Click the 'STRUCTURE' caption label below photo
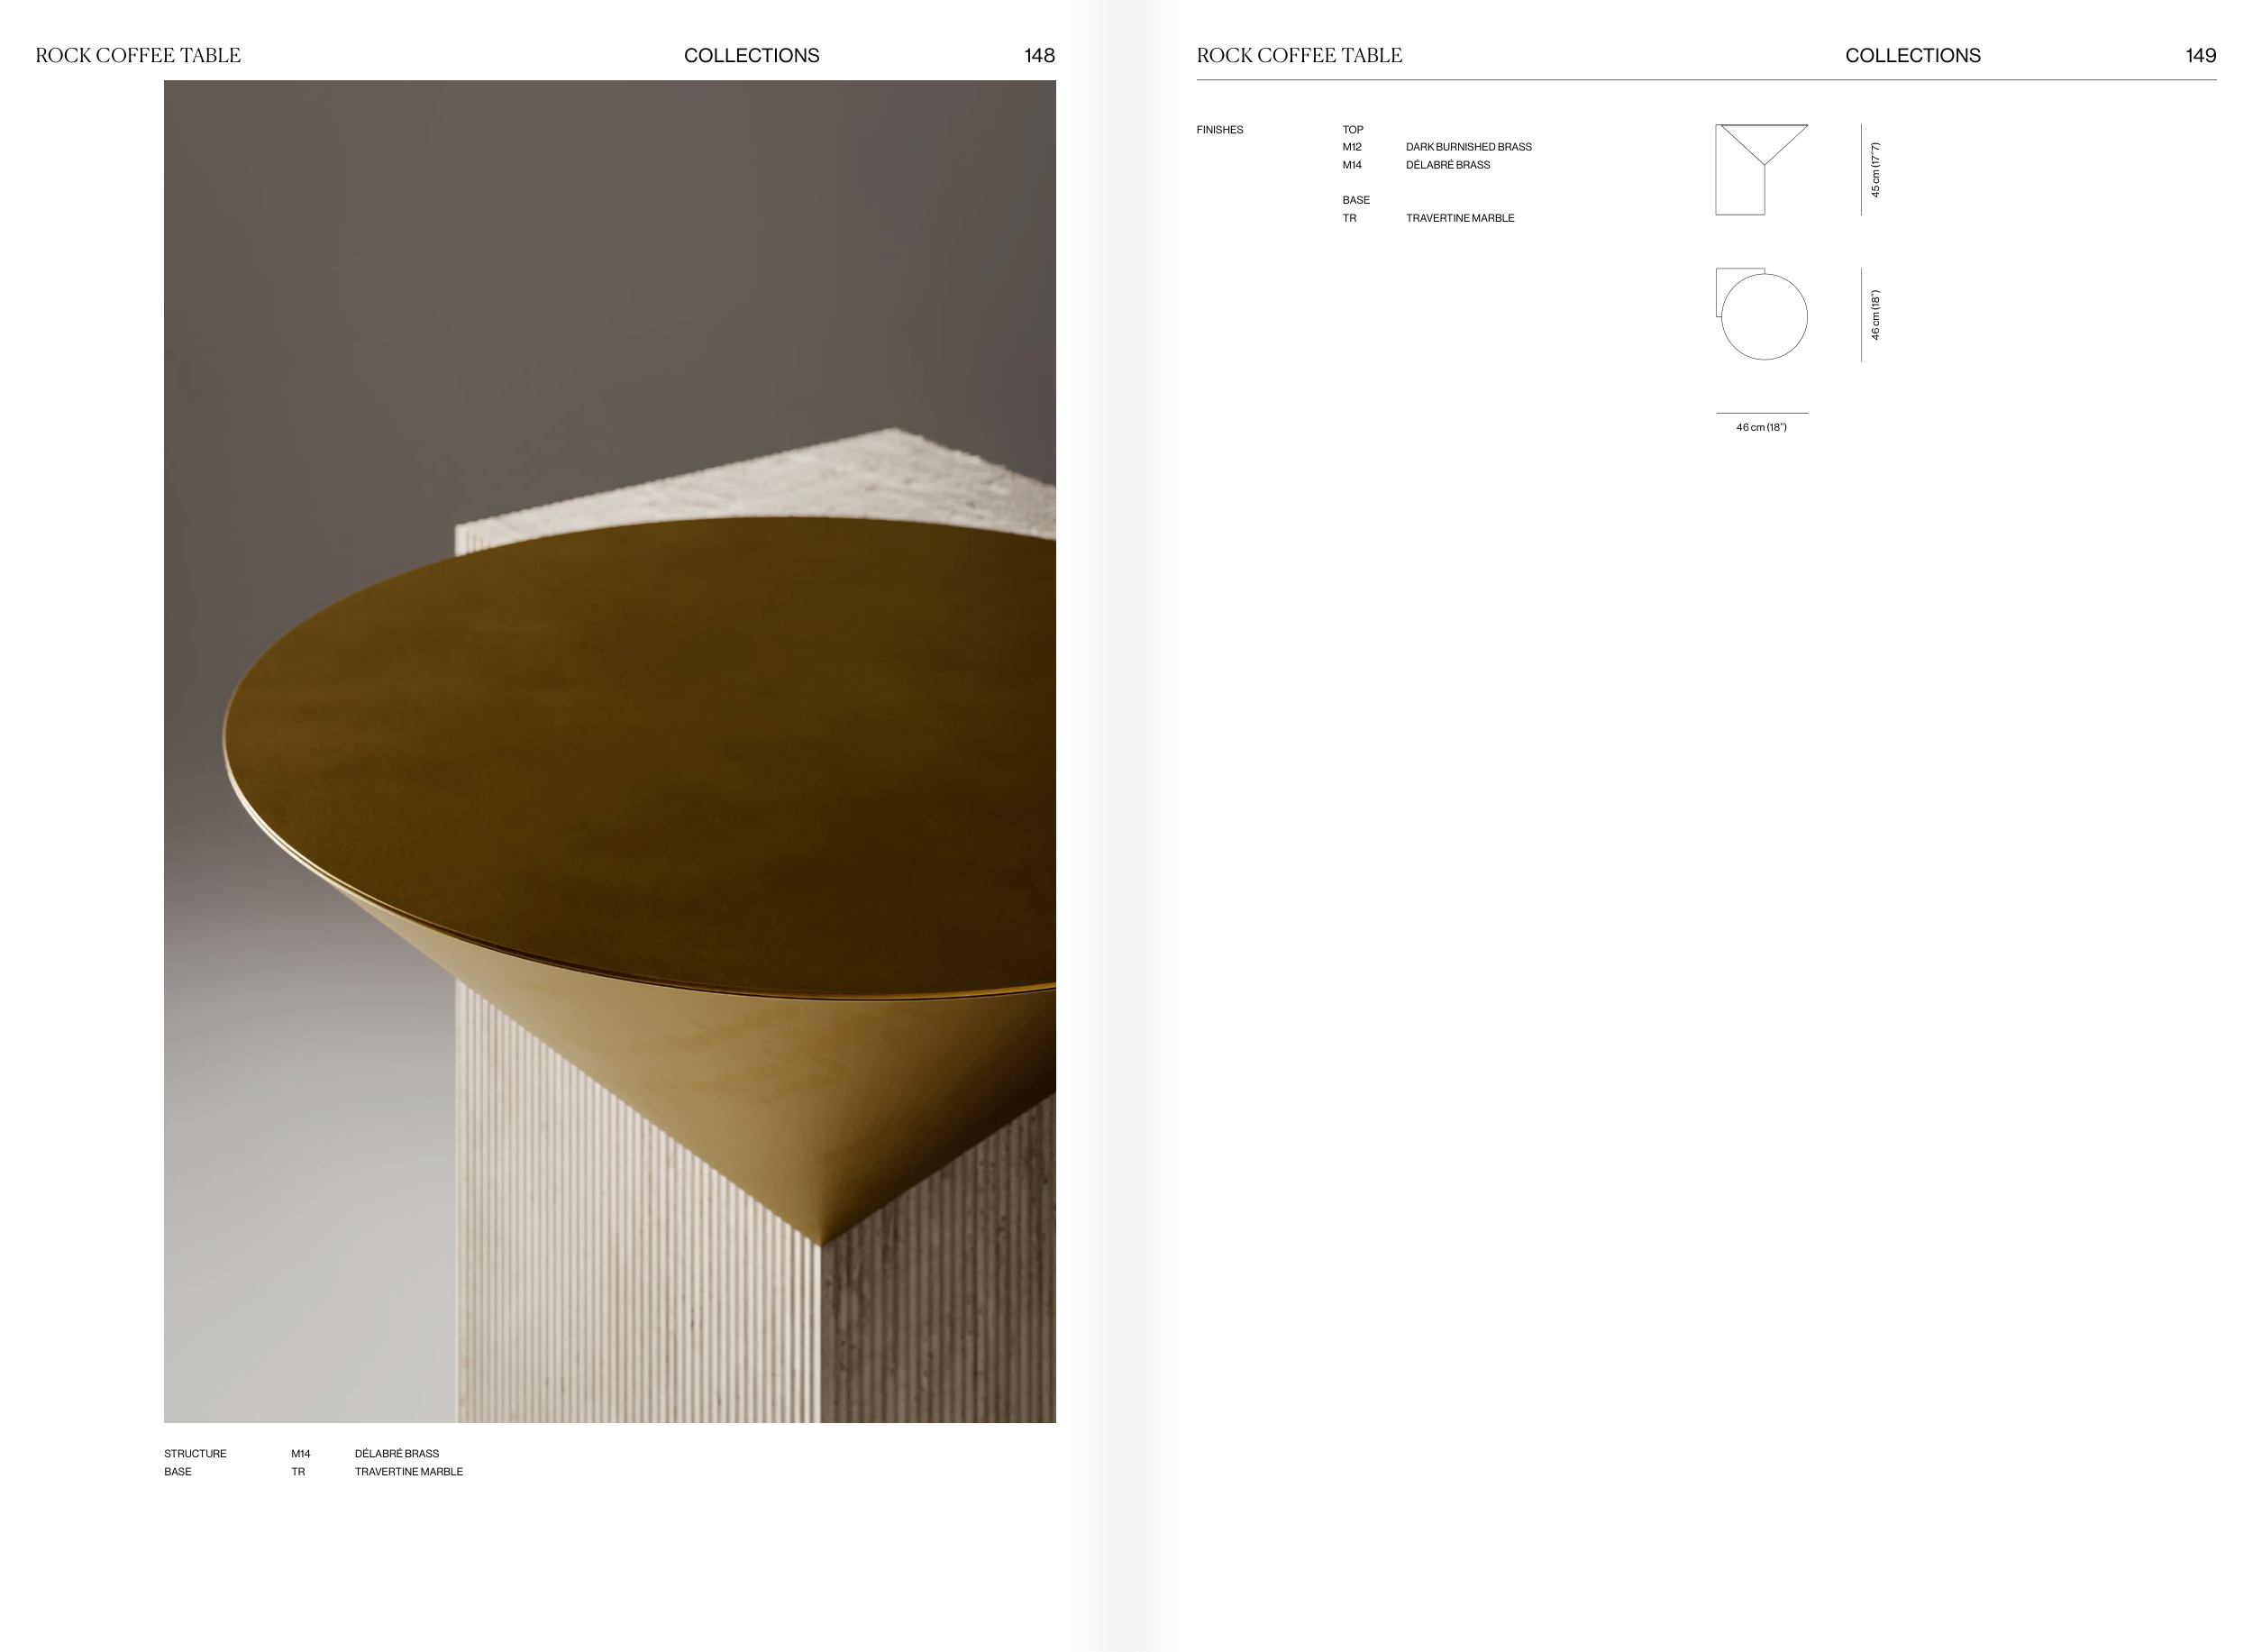The height and width of the screenshot is (1652, 2253). tap(195, 1454)
